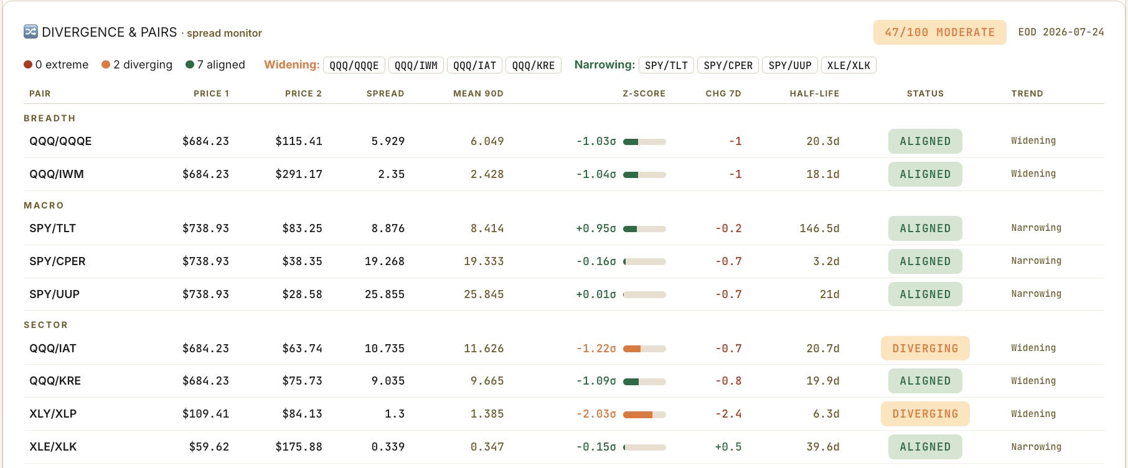1128x468 pixels.
Task: Click the mean value 11.626
Action: (484, 349)
